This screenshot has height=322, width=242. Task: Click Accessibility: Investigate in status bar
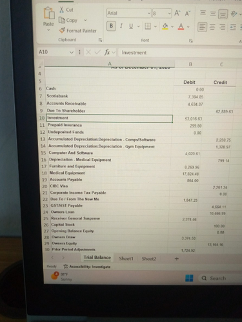tap(87, 267)
